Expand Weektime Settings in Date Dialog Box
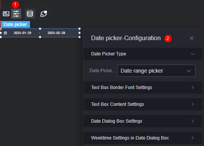This screenshot has width=204, height=146. click(143, 138)
